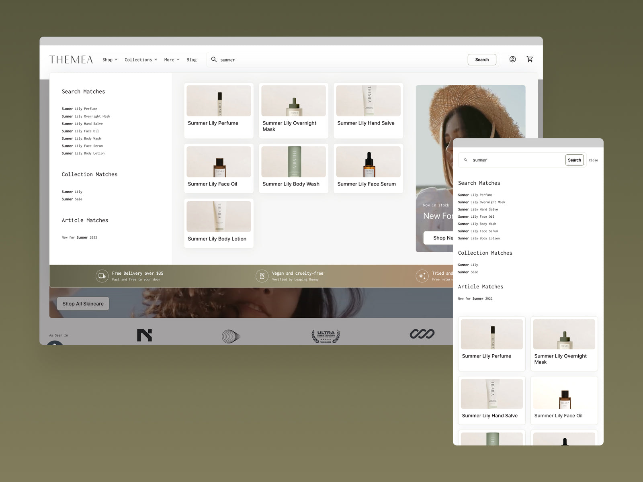Expand the Collections dropdown menu
Viewport: 643px width, 482px height.
coord(141,60)
